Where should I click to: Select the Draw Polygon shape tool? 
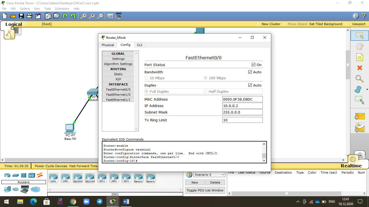[358, 89]
